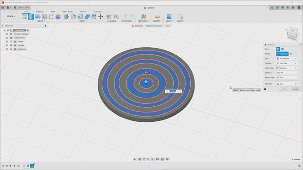
Task: Switch to the Mesh tab
Action: tap(53, 12)
